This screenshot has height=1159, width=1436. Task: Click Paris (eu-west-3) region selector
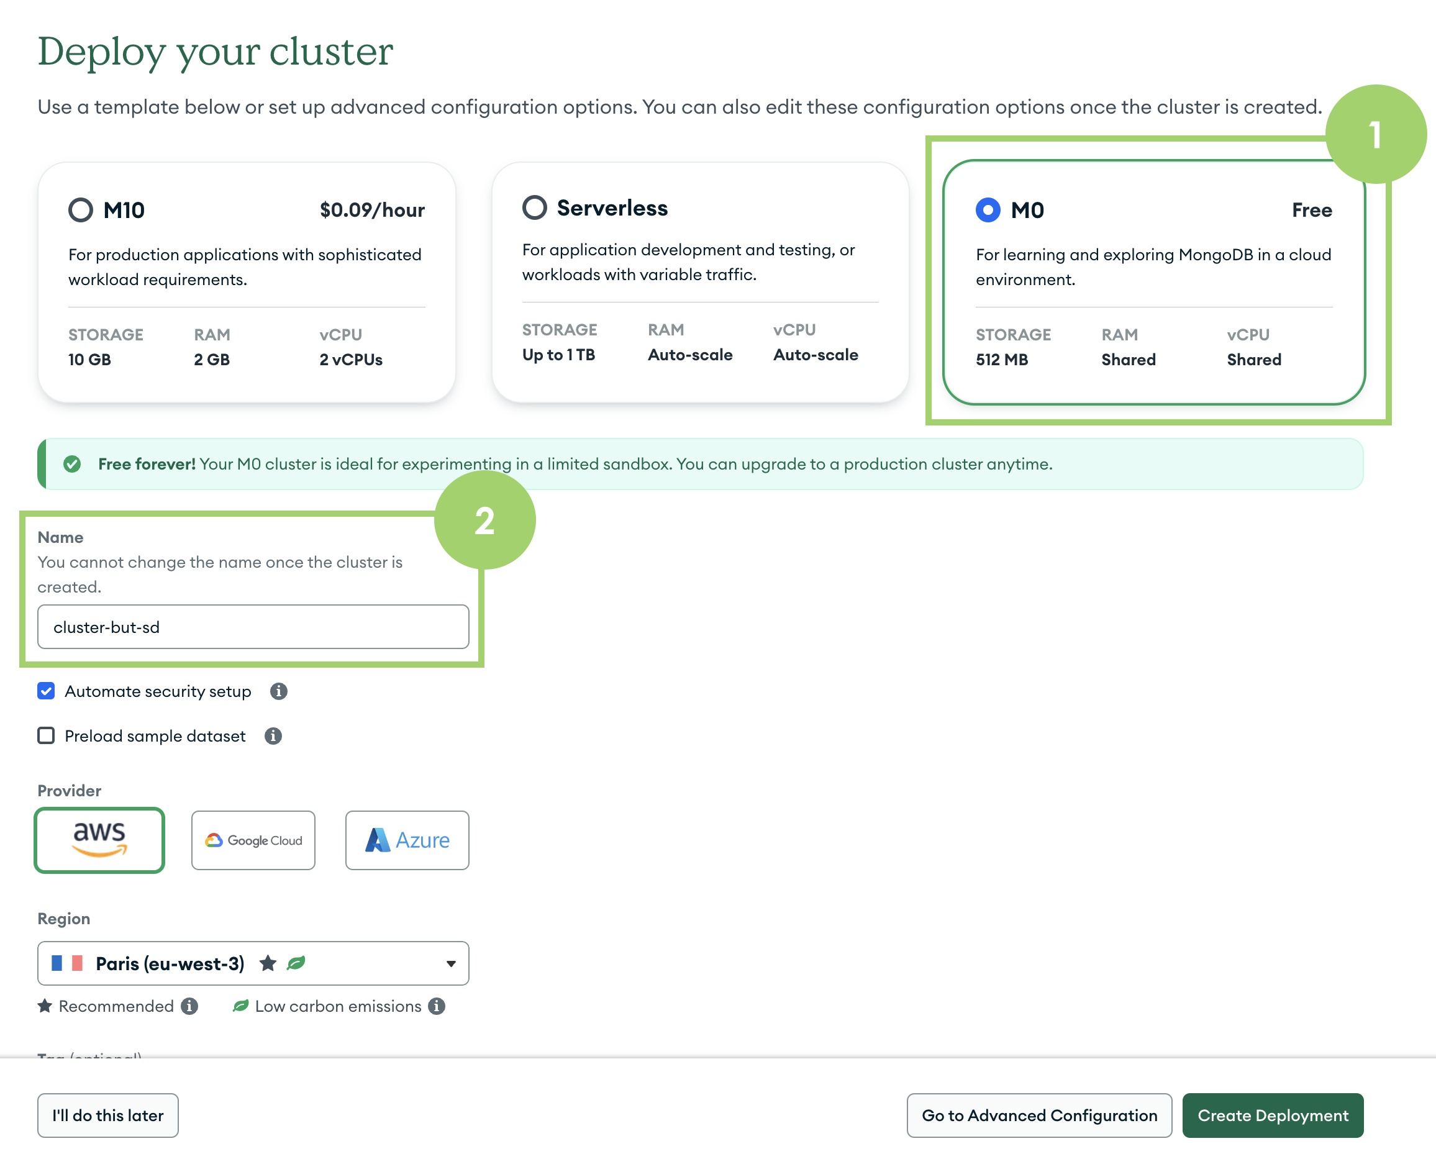click(x=253, y=963)
